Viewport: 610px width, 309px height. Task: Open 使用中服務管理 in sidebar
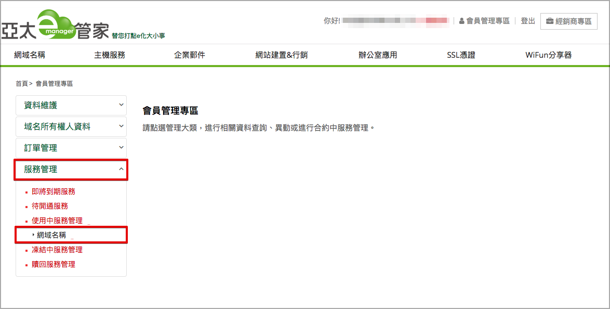[57, 221]
